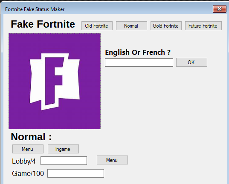Focus the Game/100 input field
The image size is (229, 184).
click(x=75, y=173)
